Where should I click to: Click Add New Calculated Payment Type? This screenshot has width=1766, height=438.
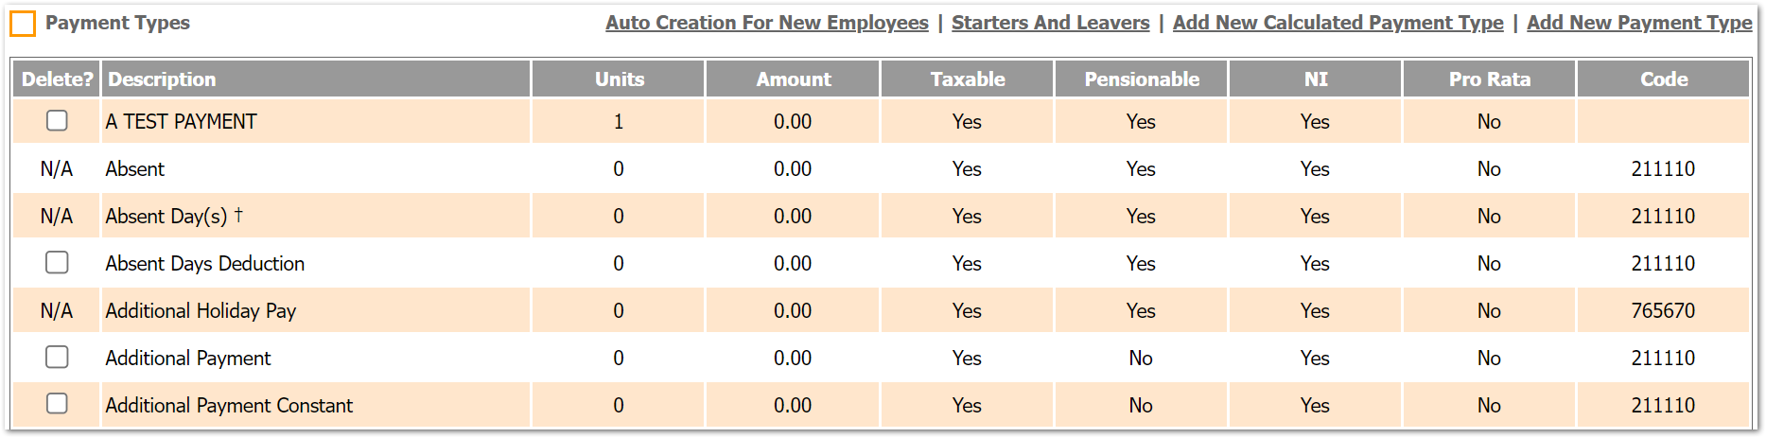pyautogui.click(x=1338, y=23)
